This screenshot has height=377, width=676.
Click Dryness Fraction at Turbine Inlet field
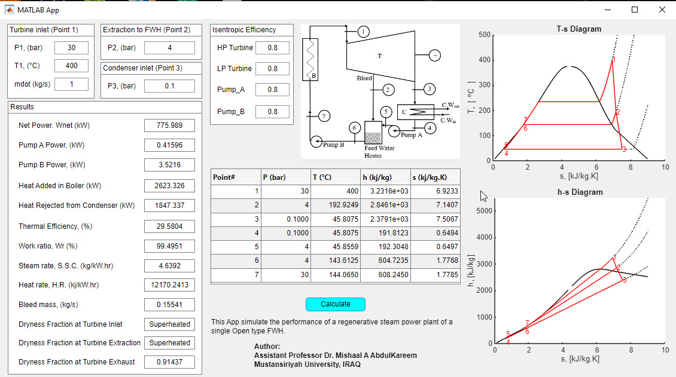click(x=169, y=324)
